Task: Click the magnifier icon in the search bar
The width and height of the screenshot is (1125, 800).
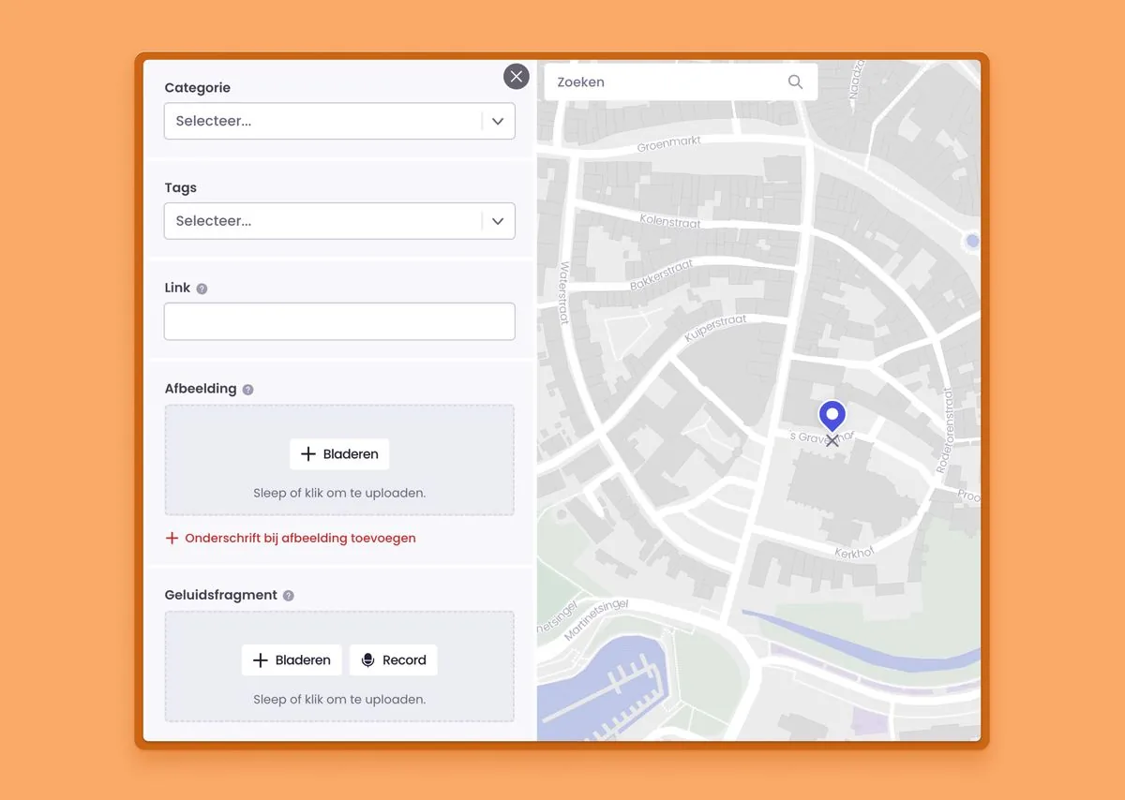Action: point(795,81)
